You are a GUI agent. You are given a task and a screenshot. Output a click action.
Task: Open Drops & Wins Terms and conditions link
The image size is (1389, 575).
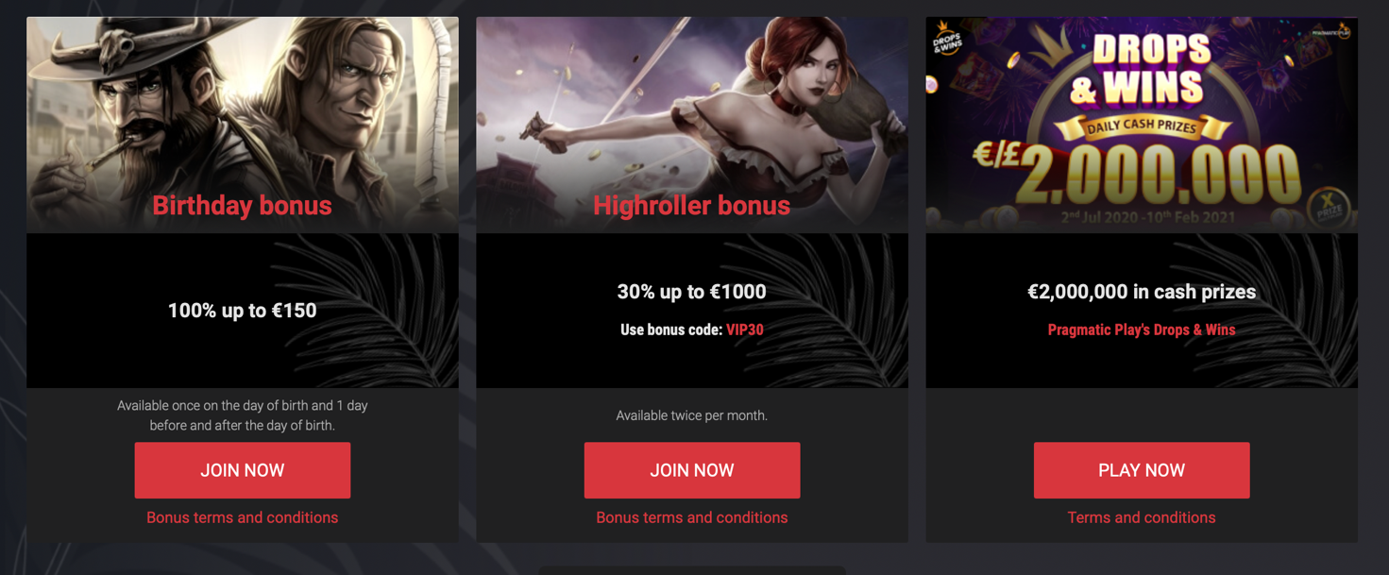(1141, 517)
